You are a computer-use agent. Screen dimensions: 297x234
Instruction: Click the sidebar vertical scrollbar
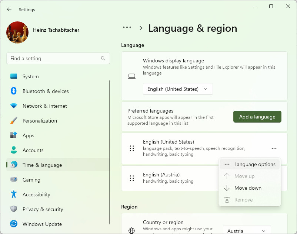point(110,152)
